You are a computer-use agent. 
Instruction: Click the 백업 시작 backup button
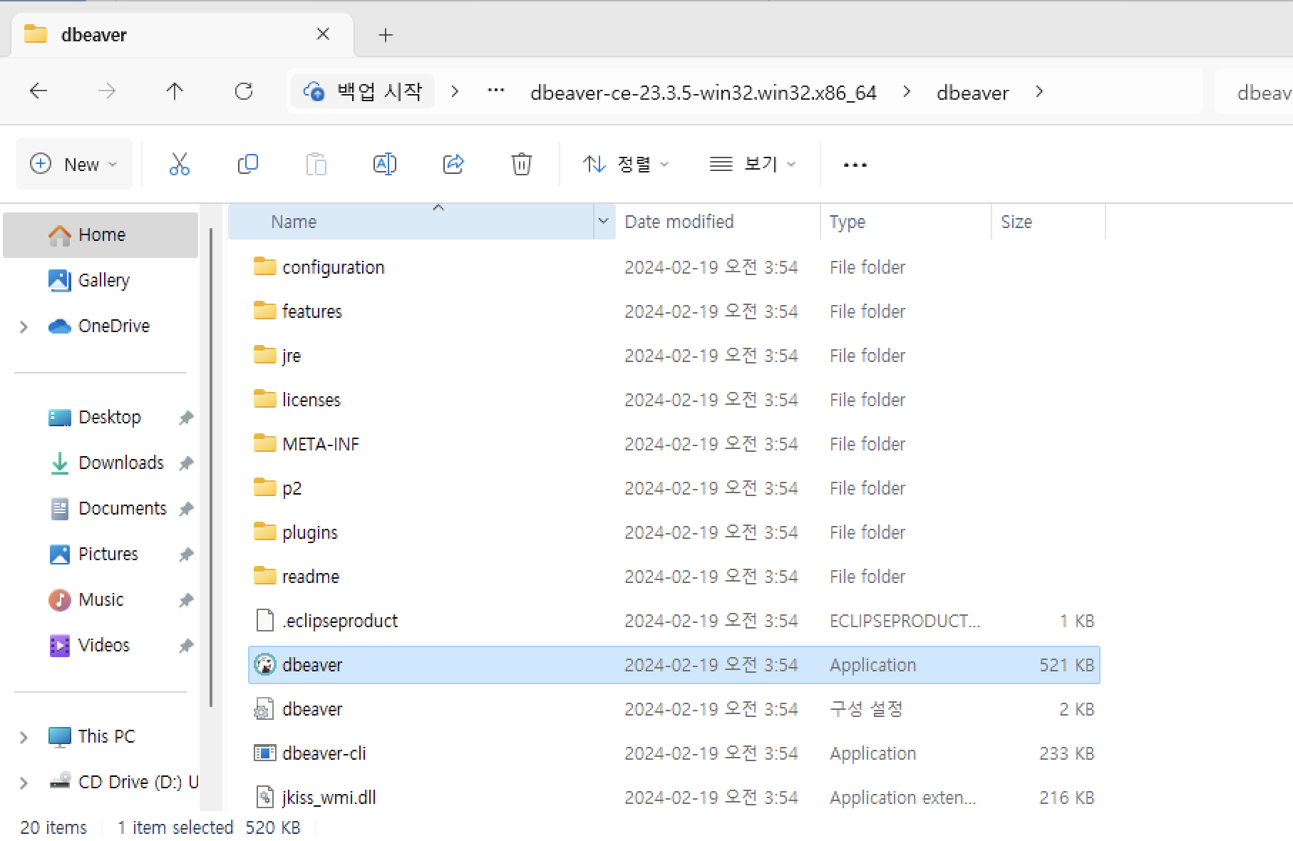click(x=363, y=91)
